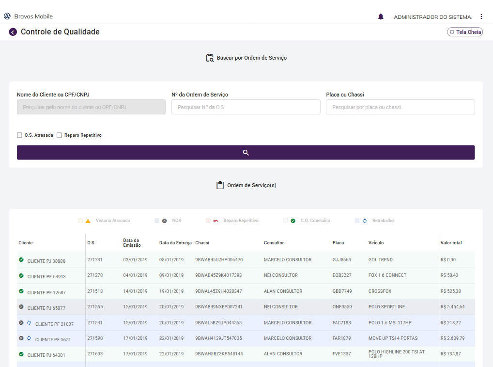Check the C.Q. Concluído legend filter

pos(286,221)
